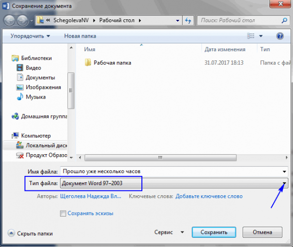Open Домашняя группа in navigation pane
293x247 pixels.
43,116
